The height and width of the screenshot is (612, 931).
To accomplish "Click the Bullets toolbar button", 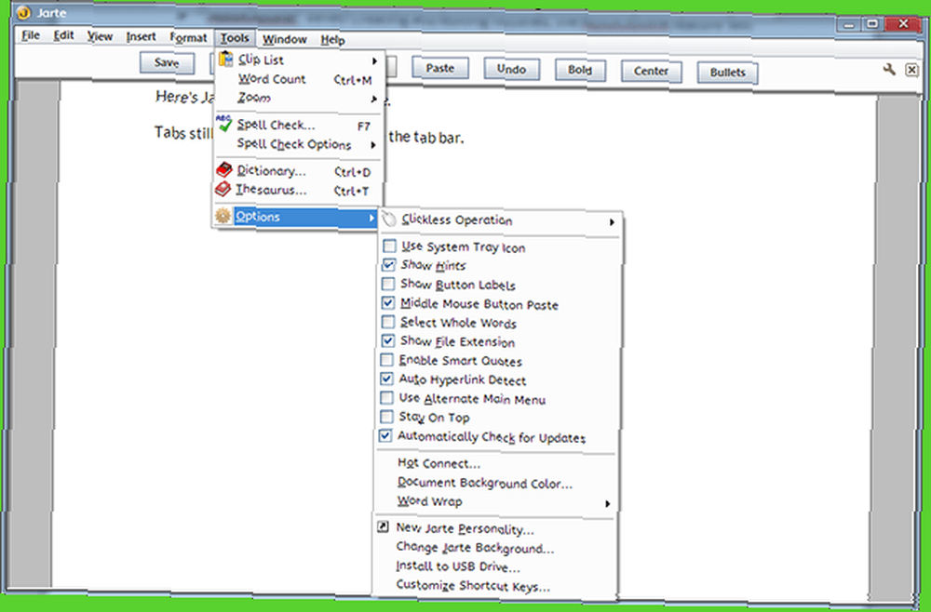I will point(727,73).
